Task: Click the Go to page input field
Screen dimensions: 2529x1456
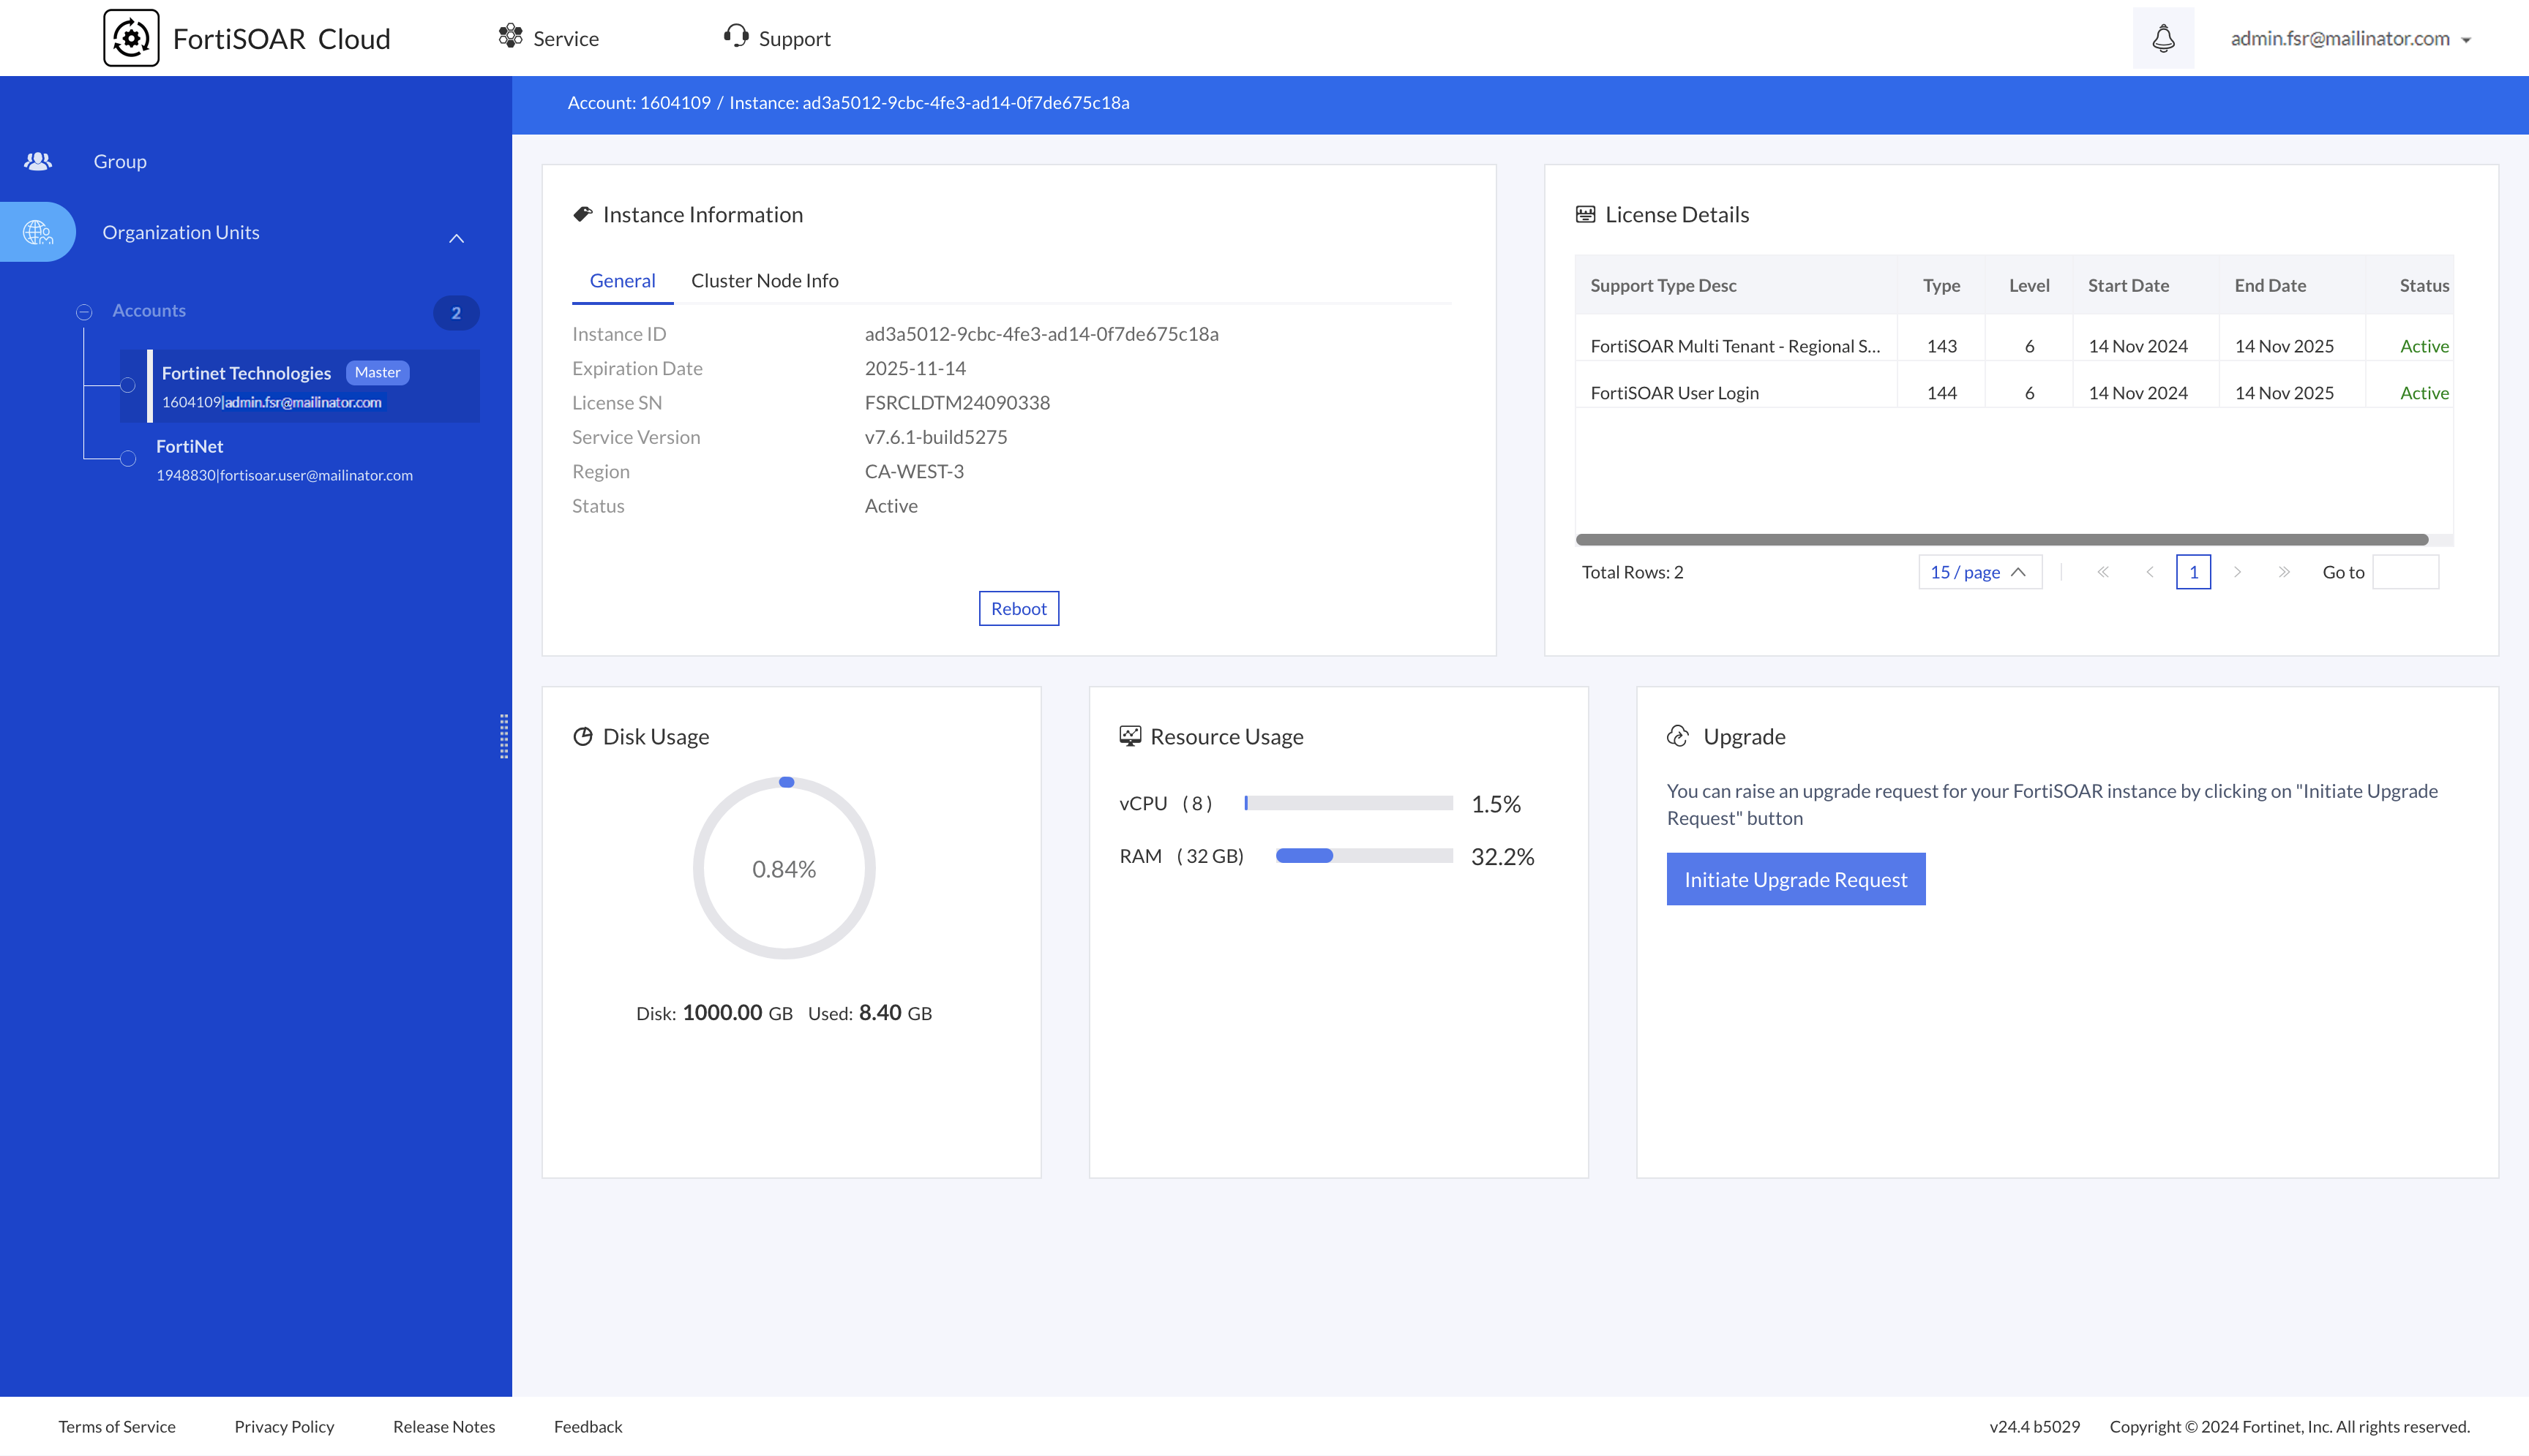Action: tap(2405, 571)
